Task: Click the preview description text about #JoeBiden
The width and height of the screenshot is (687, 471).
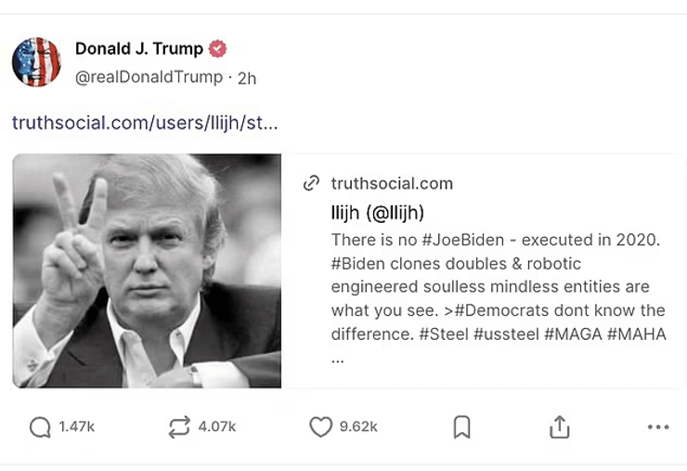Action: (498, 287)
